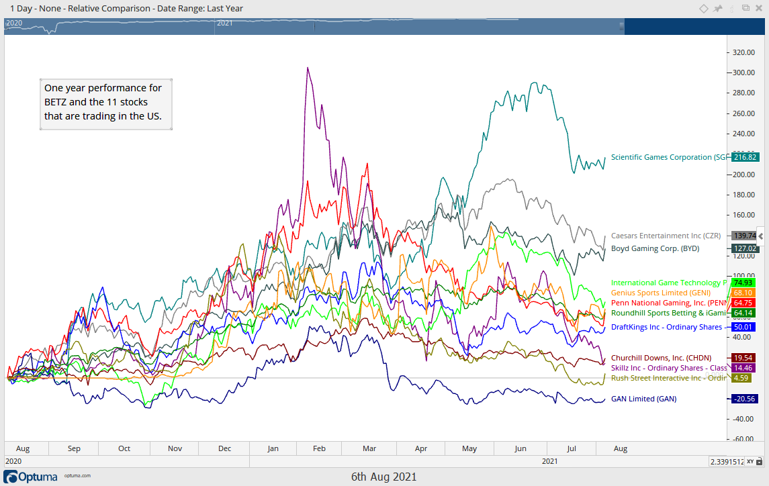The height and width of the screenshot is (486, 769).
Task: Click the 68.10 orange value tag
Action: pyautogui.click(x=743, y=293)
